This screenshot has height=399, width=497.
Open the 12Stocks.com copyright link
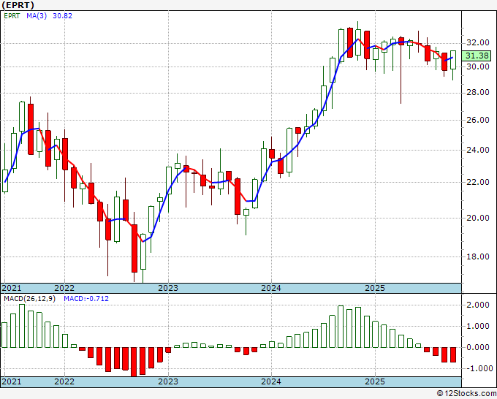click(x=466, y=394)
